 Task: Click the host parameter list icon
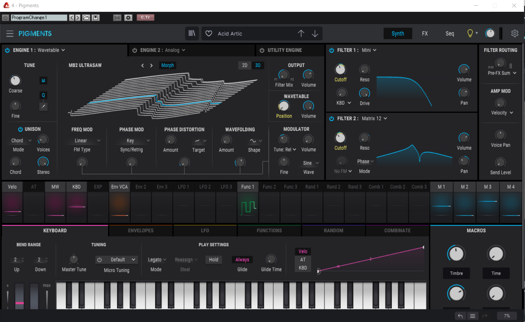[x=117, y=18]
